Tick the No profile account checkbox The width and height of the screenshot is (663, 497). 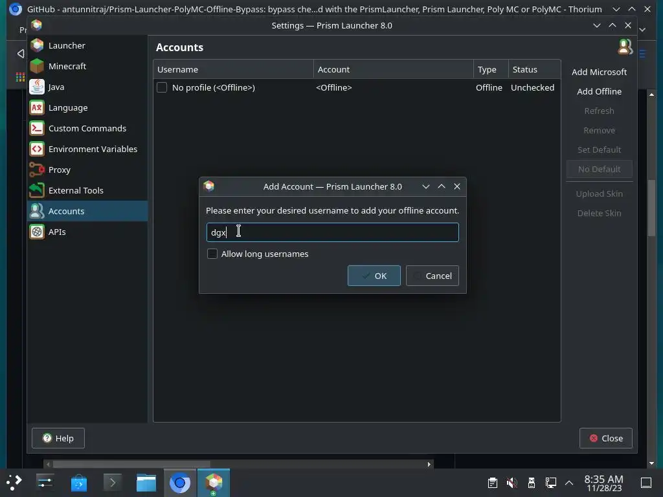(x=161, y=87)
